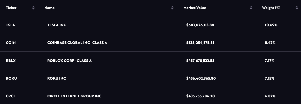This screenshot has height=104, width=301.
Task: Open ROBLOX CORP -CLASS A name
Action: click(x=70, y=61)
